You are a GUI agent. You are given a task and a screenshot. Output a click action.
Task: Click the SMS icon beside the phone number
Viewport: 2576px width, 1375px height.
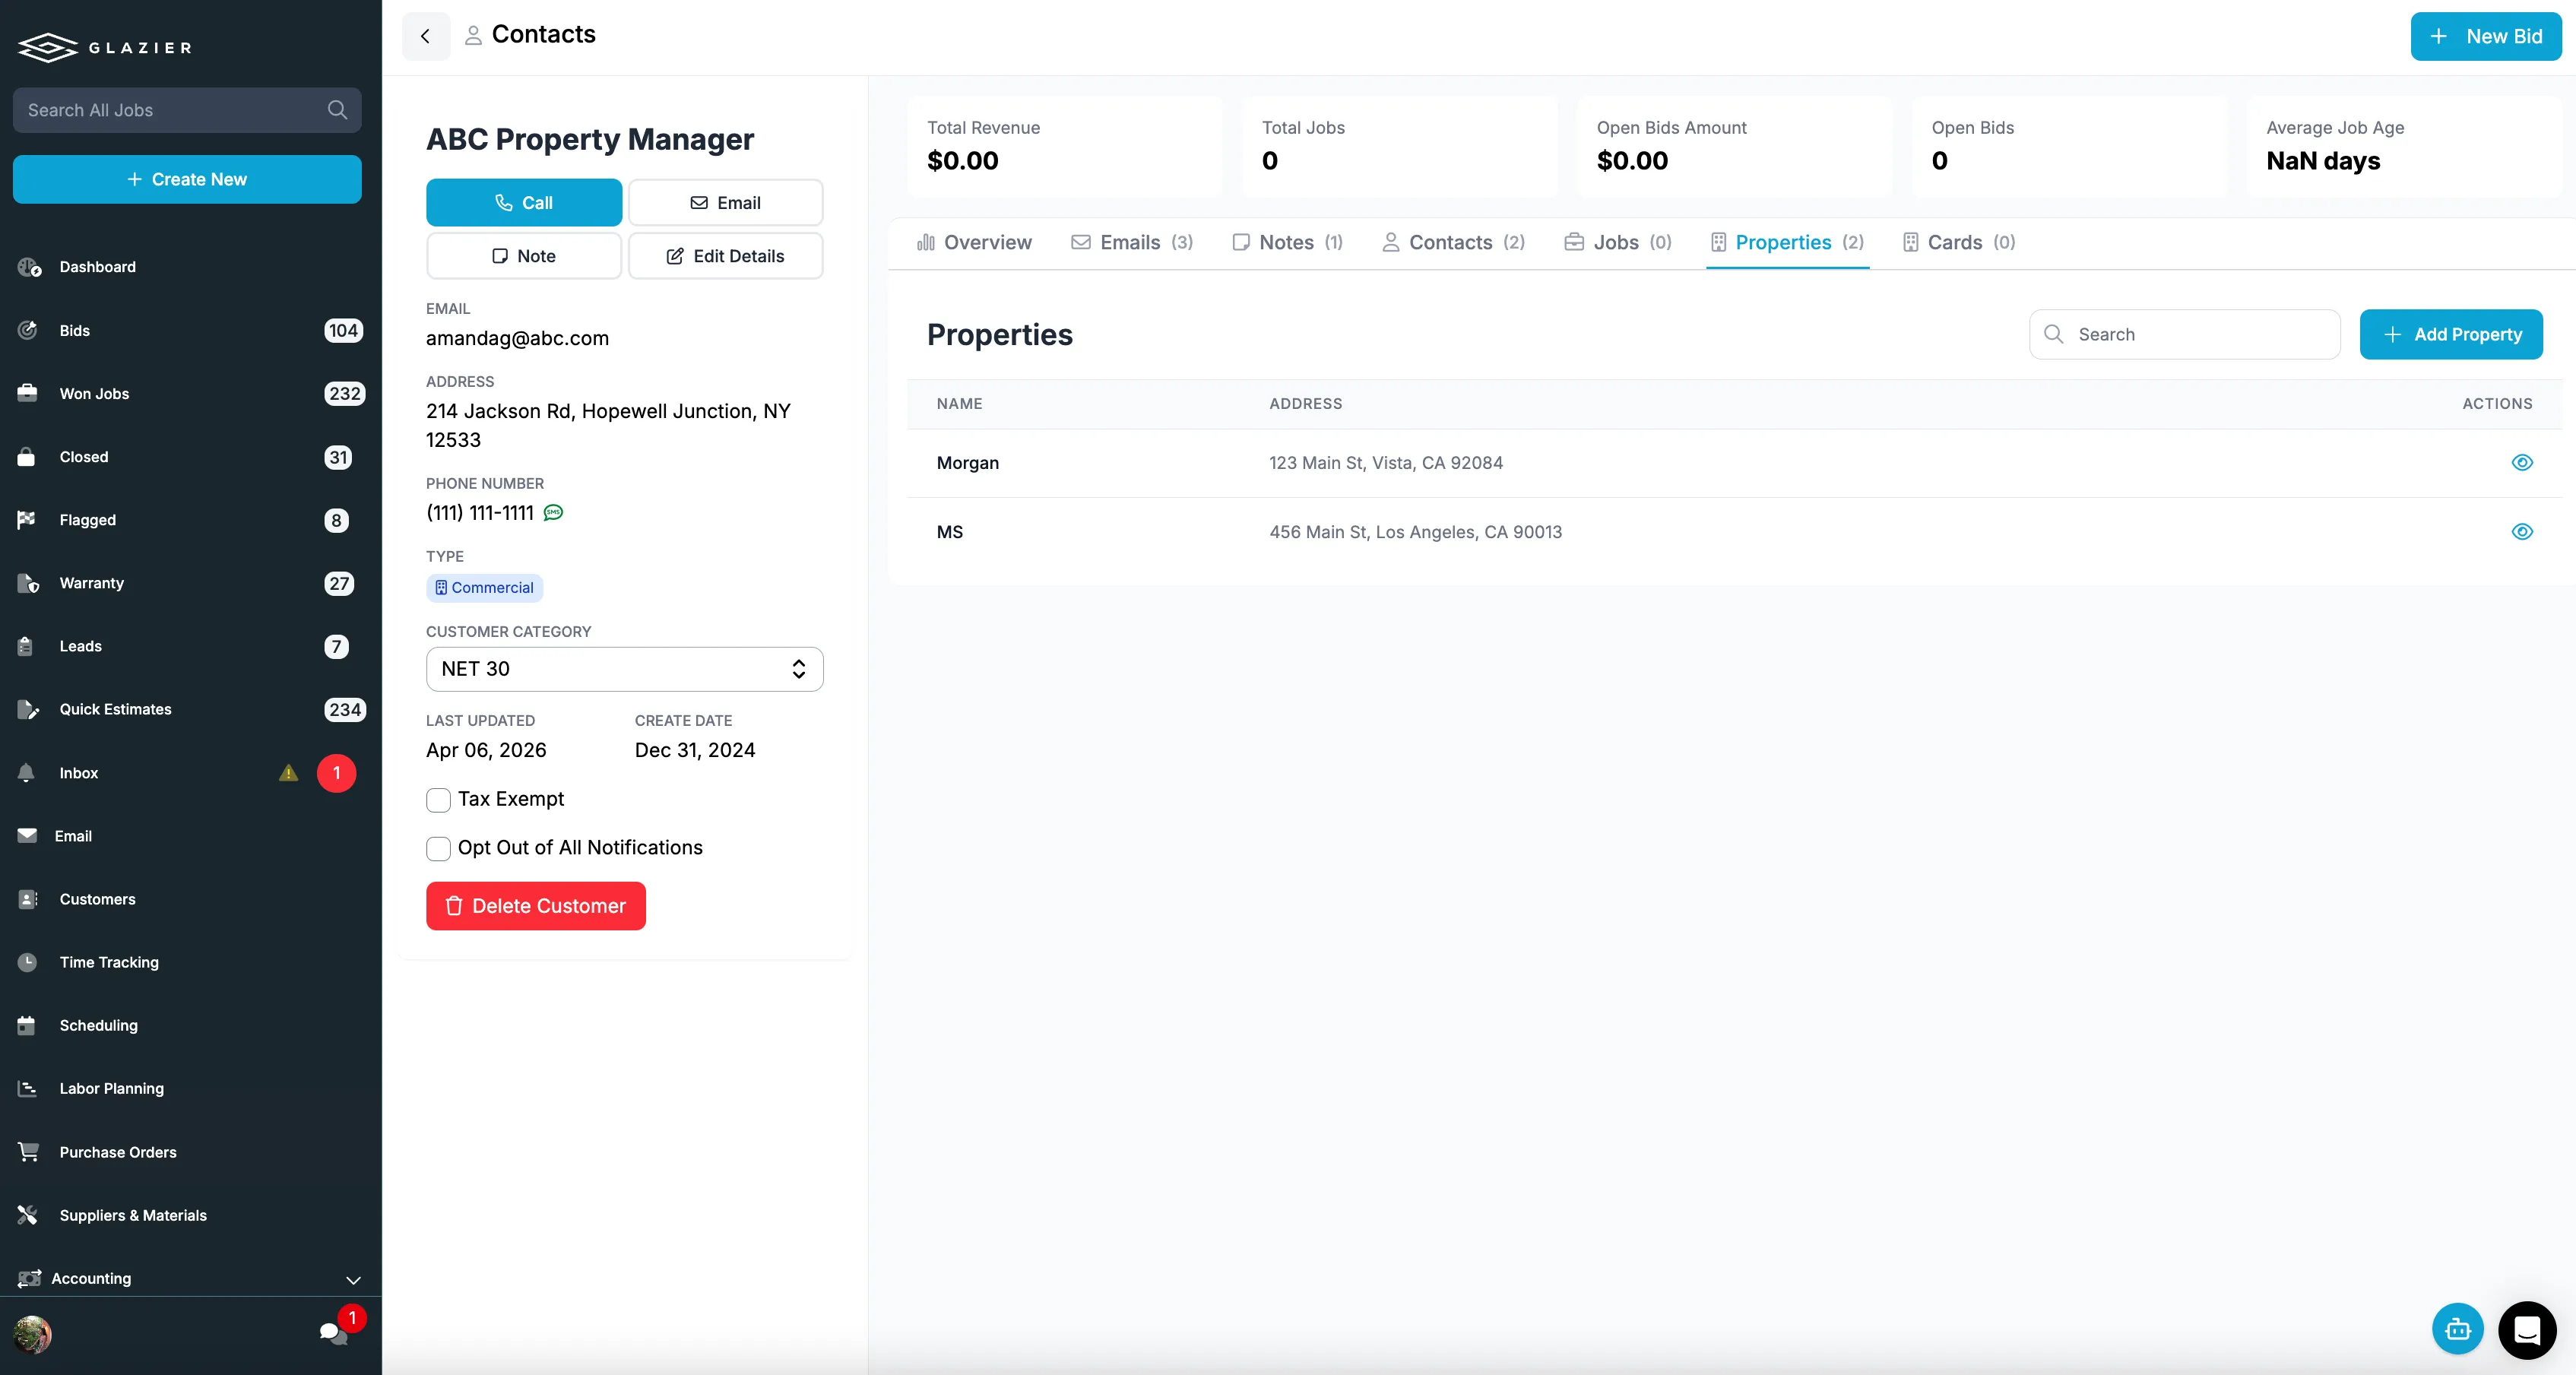pos(553,513)
